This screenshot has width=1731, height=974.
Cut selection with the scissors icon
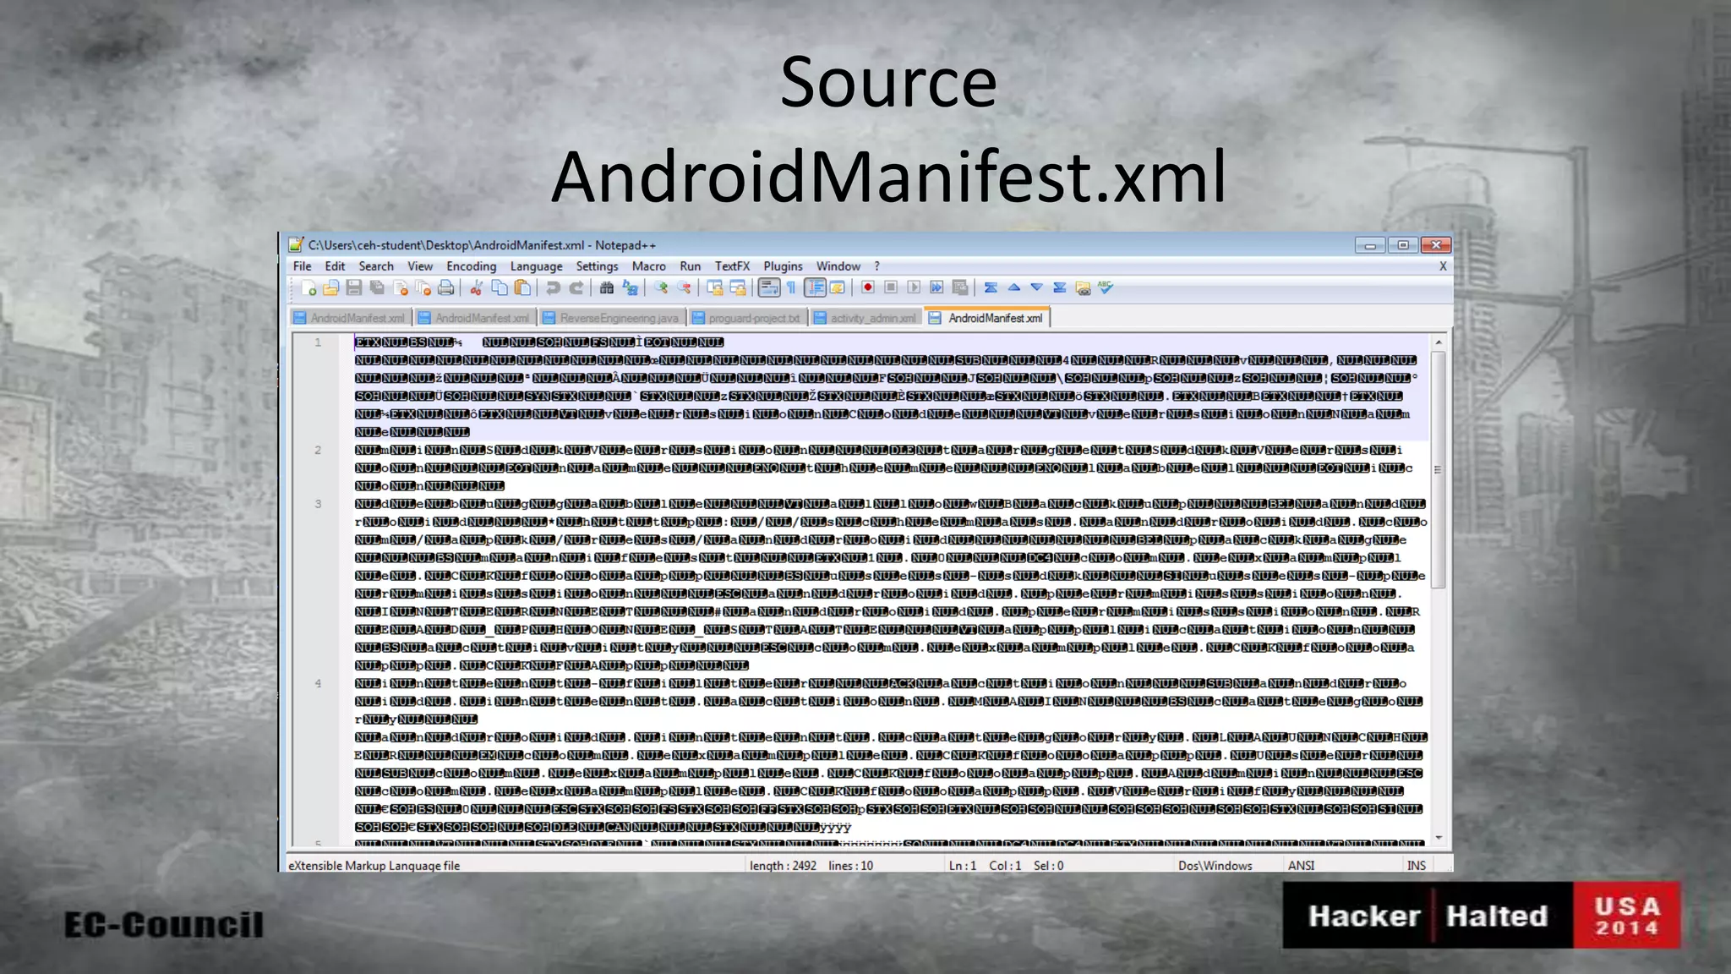click(x=477, y=288)
